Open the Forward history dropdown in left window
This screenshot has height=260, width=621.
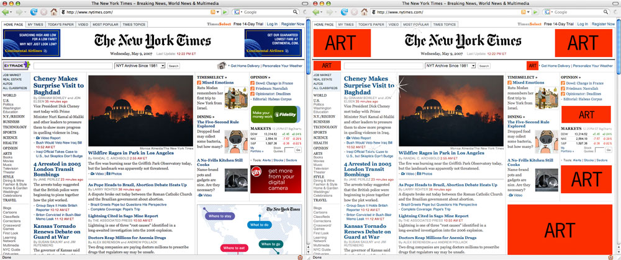(x=25, y=12)
